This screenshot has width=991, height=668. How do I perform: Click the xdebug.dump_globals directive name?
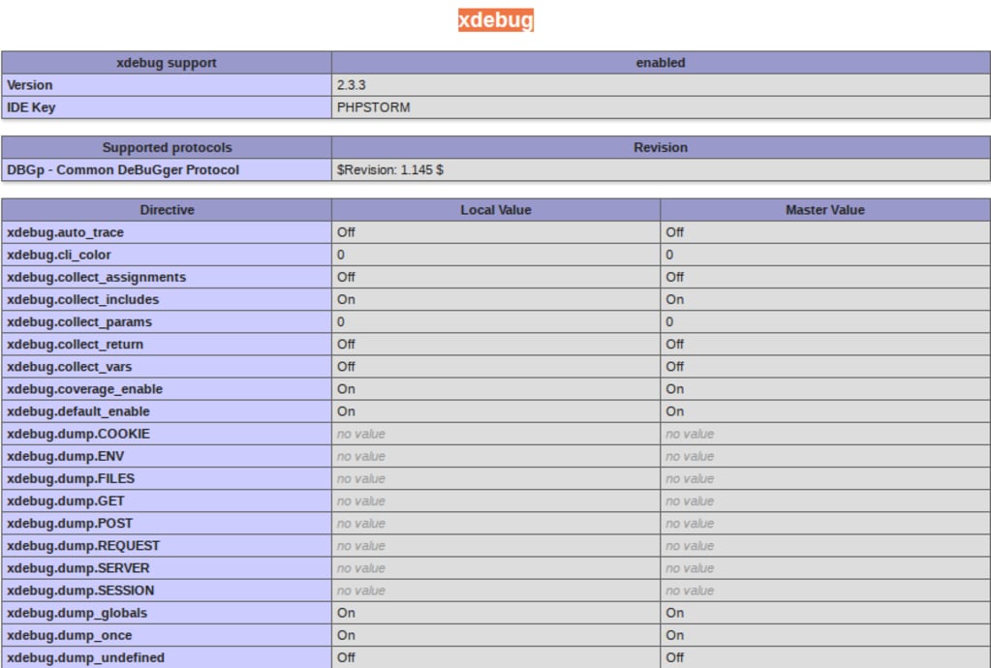pos(77,613)
